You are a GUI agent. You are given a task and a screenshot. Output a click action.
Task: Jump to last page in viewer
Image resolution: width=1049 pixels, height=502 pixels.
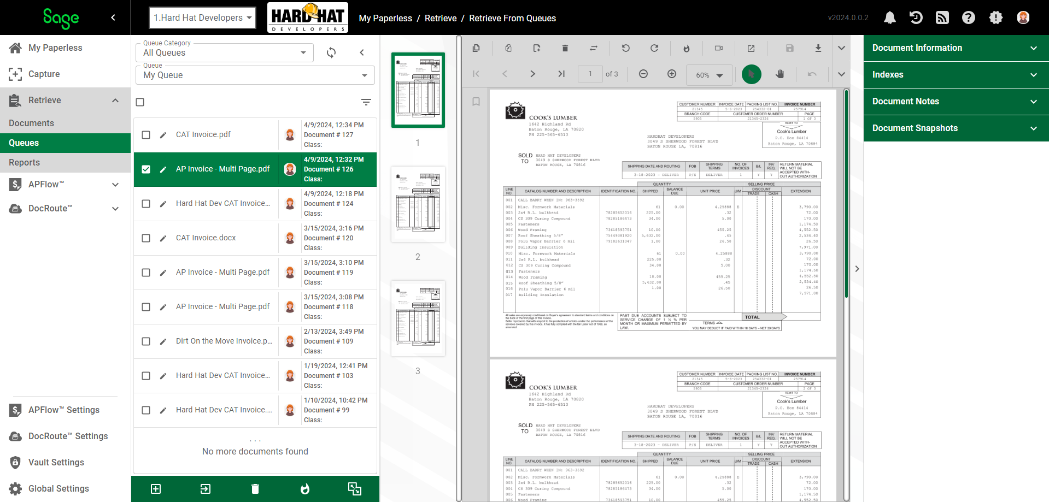[561, 74]
